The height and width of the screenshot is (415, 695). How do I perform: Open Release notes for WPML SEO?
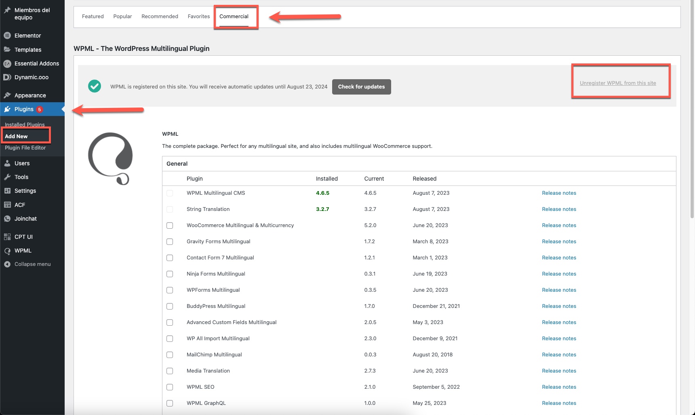(559, 387)
